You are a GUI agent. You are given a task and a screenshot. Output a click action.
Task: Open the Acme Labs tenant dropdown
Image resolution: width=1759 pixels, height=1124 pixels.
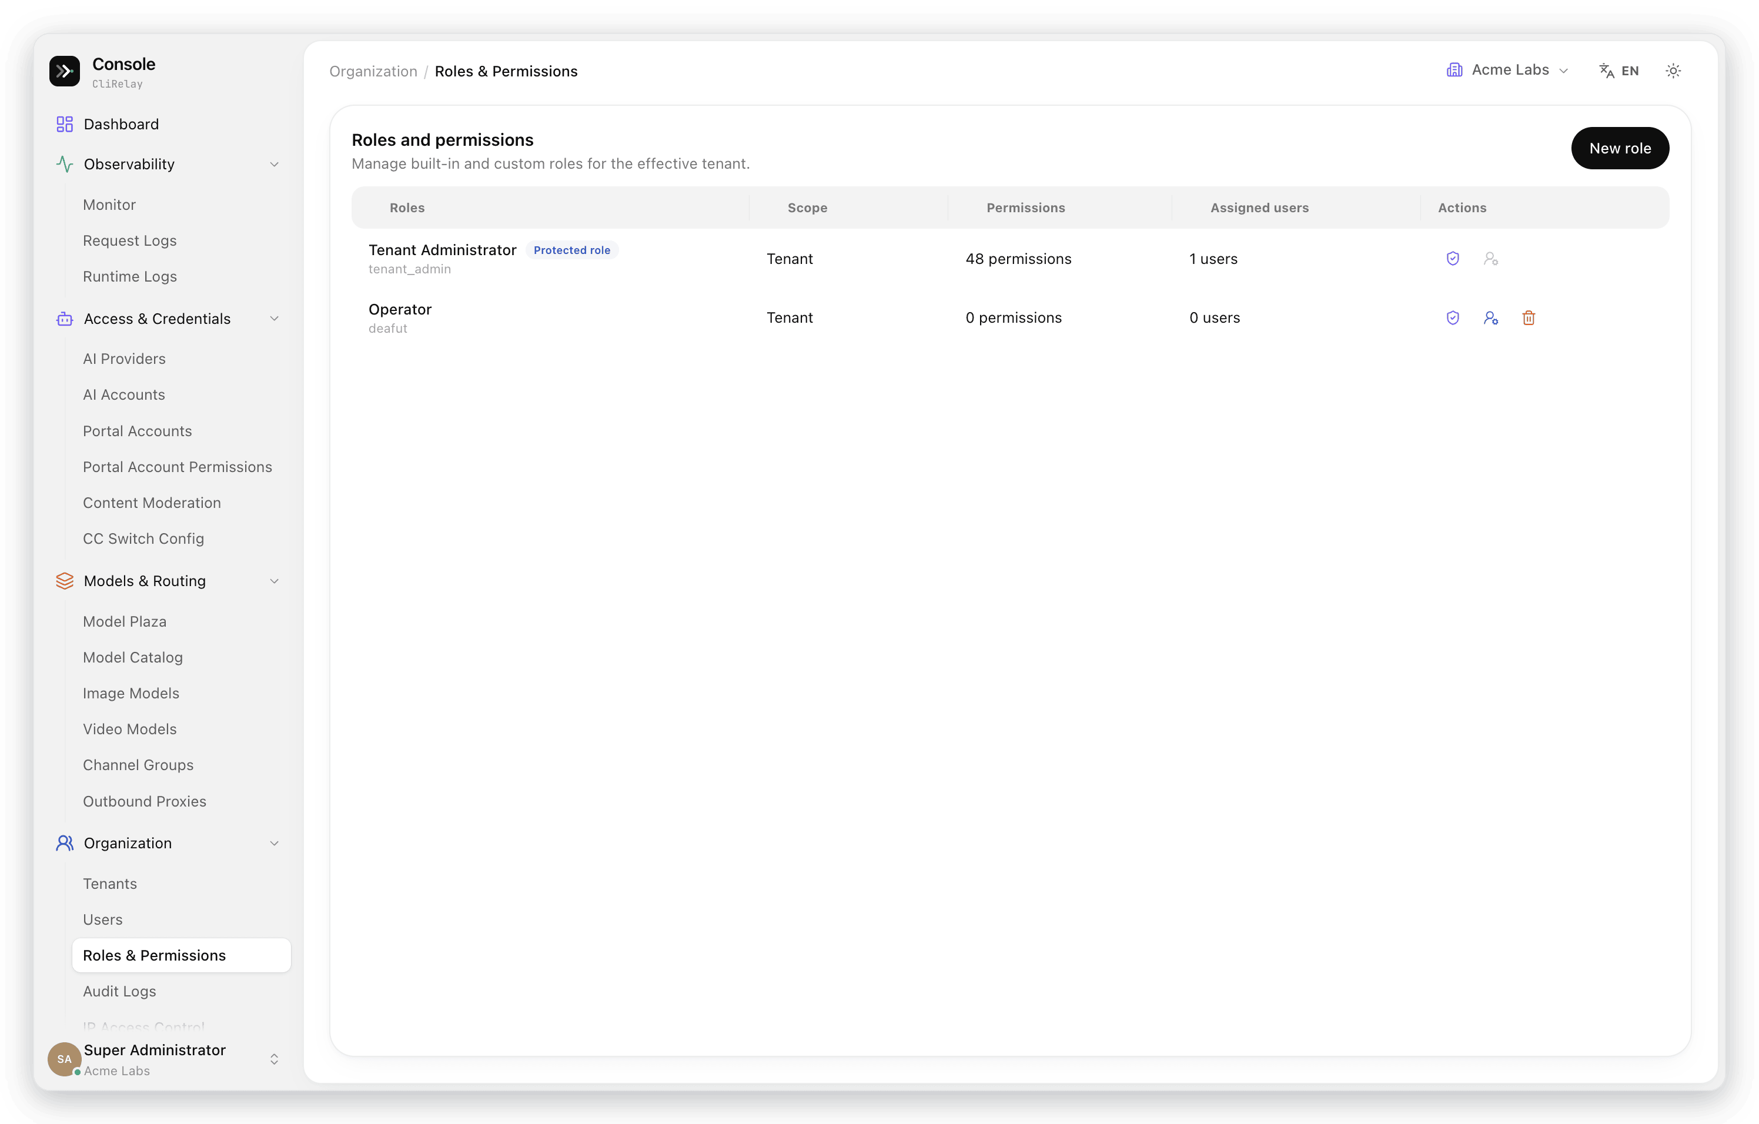coord(1508,70)
